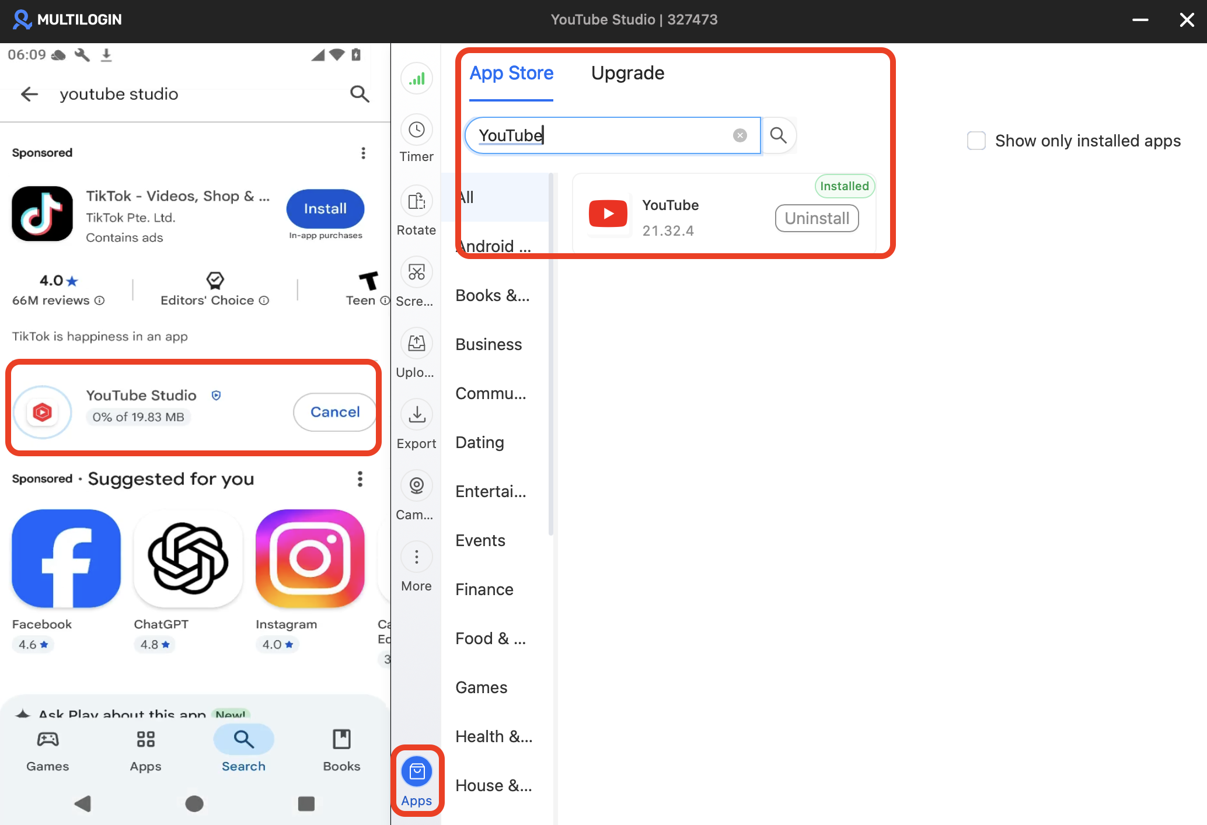Tap the Android home navigation button

point(194,803)
